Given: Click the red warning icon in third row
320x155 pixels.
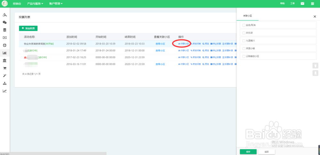Looking at the screenshot, I should (x=25, y=57).
